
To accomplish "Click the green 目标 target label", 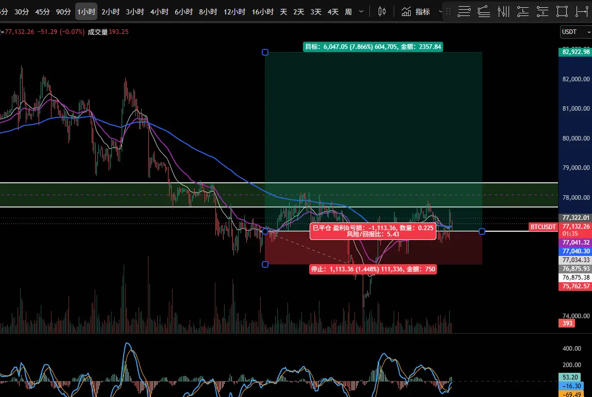I will 373,47.
